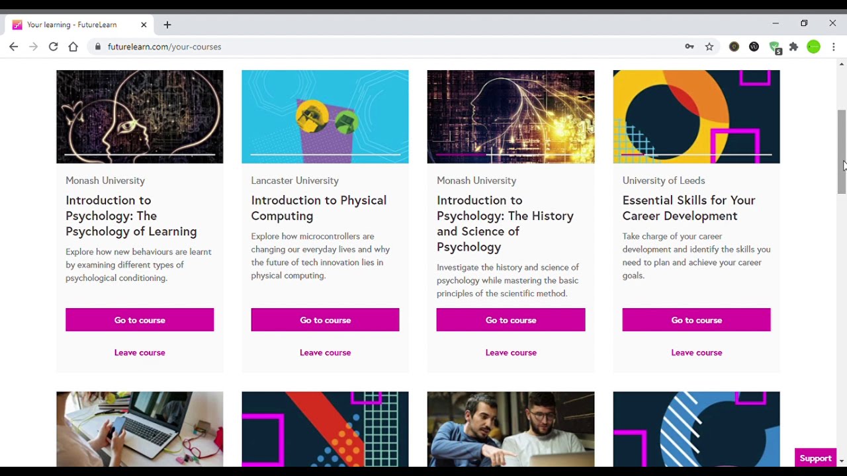
Task: Open a new browser tab
Action: click(167, 25)
